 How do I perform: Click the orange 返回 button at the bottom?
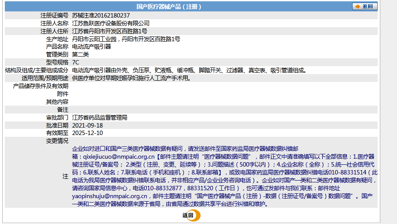(191, 215)
